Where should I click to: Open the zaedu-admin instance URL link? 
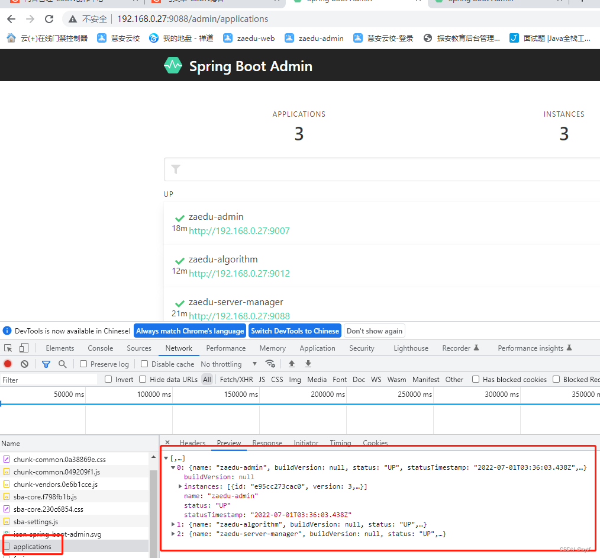click(239, 230)
